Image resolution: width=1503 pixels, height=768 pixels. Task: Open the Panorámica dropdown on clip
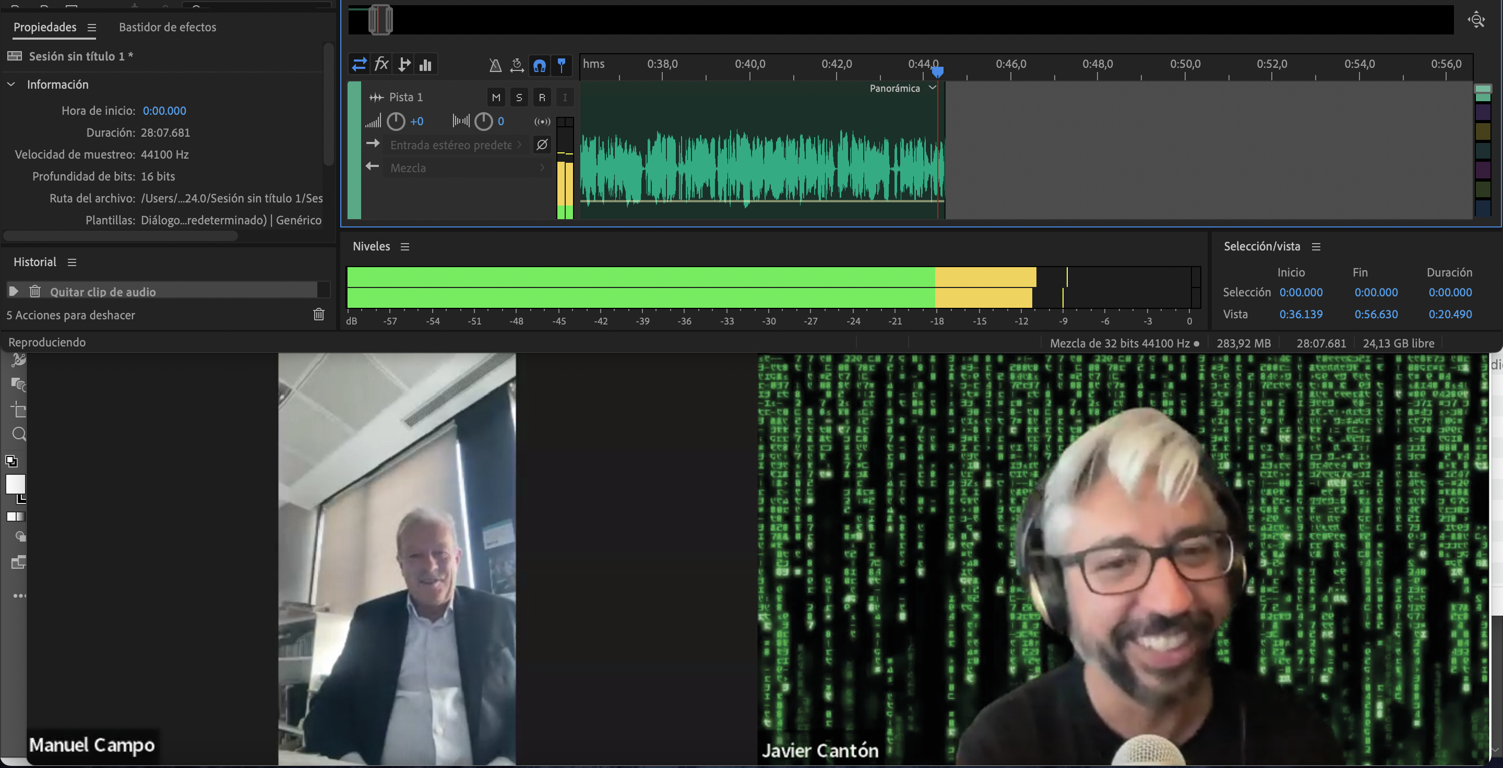click(x=933, y=88)
